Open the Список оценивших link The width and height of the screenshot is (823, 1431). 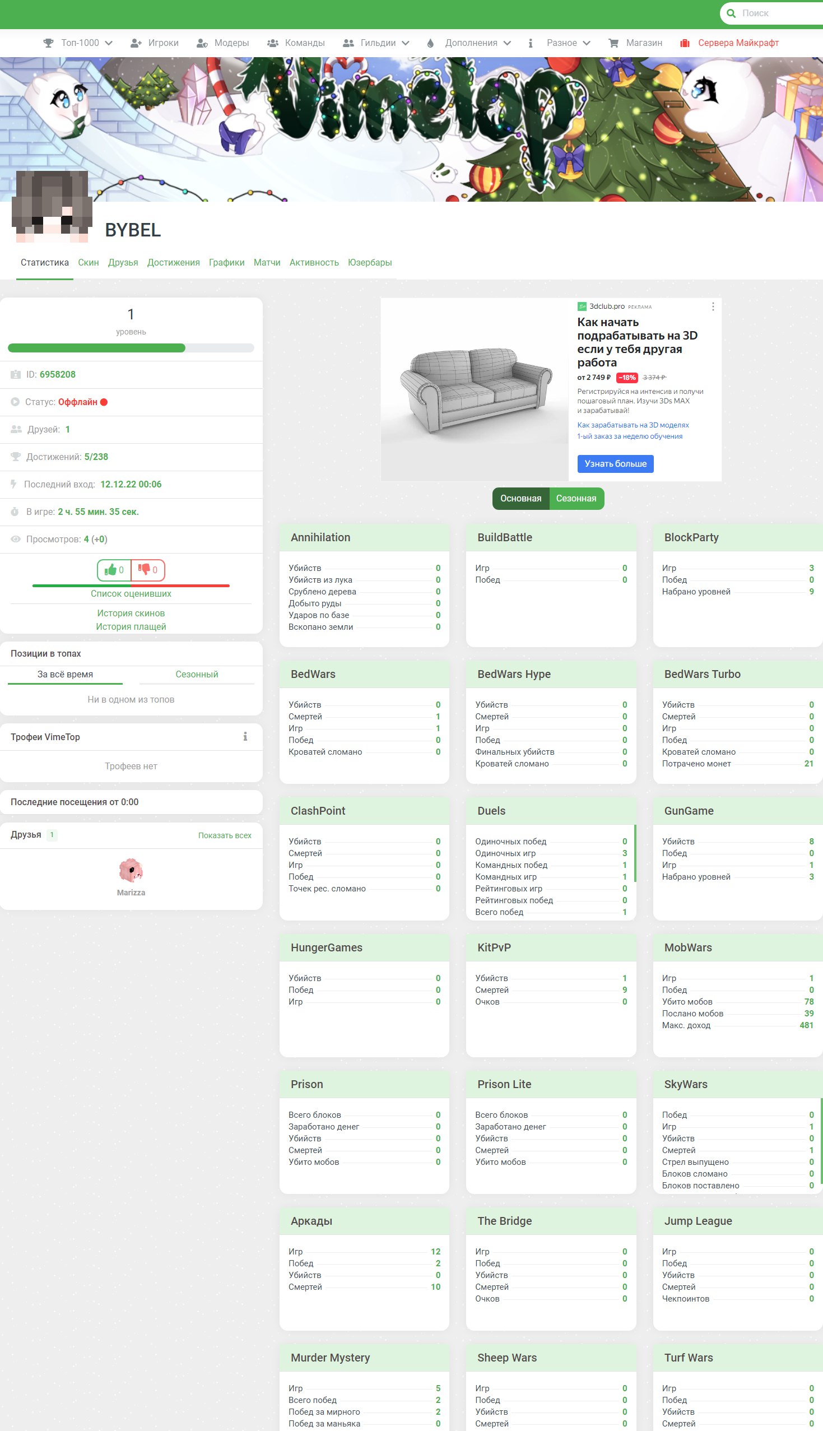point(131,593)
